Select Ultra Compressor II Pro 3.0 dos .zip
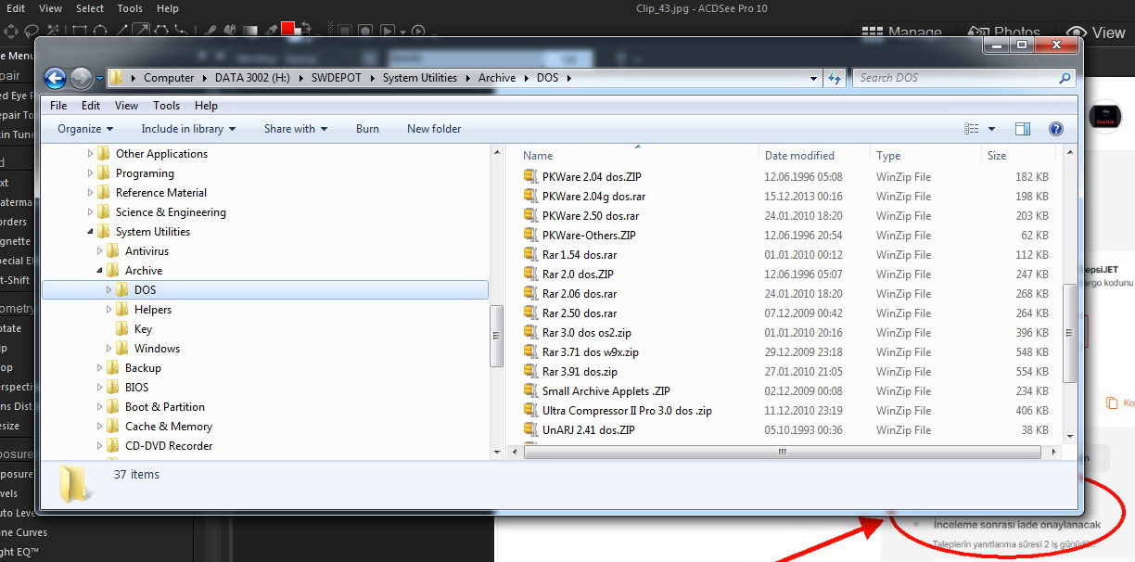 (627, 410)
